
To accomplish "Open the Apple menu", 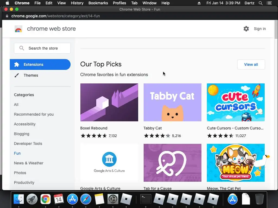I will tap(7, 3).
